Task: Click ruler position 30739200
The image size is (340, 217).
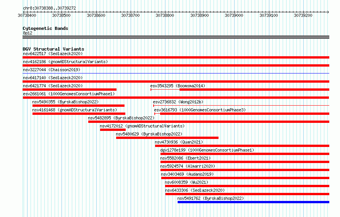Action: click(x=303, y=15)
